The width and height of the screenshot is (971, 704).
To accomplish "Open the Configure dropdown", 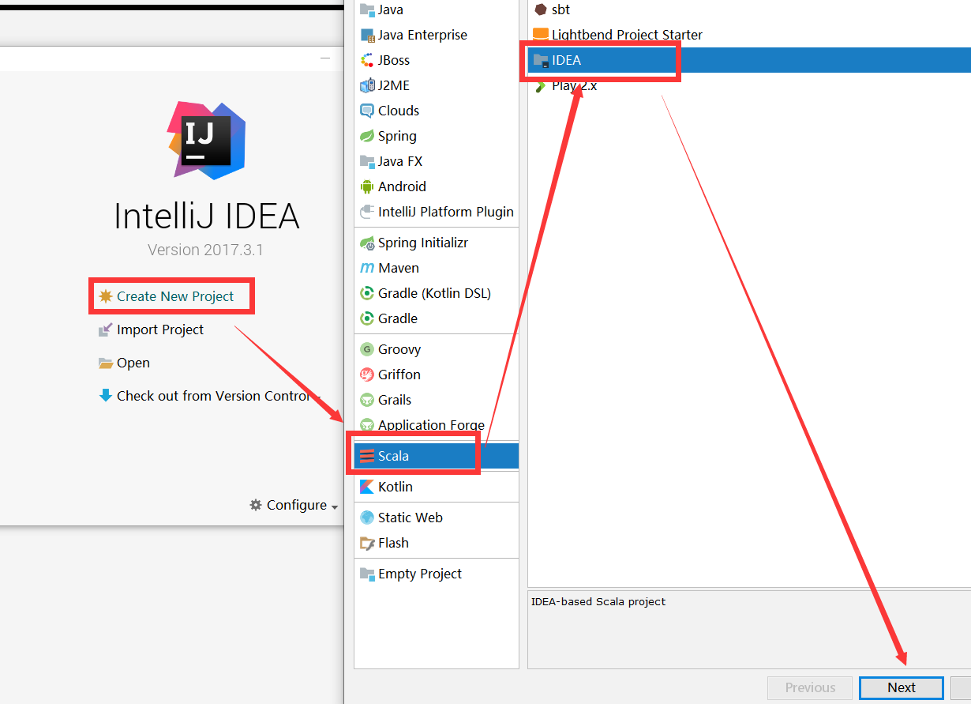I will coord(294,505).
